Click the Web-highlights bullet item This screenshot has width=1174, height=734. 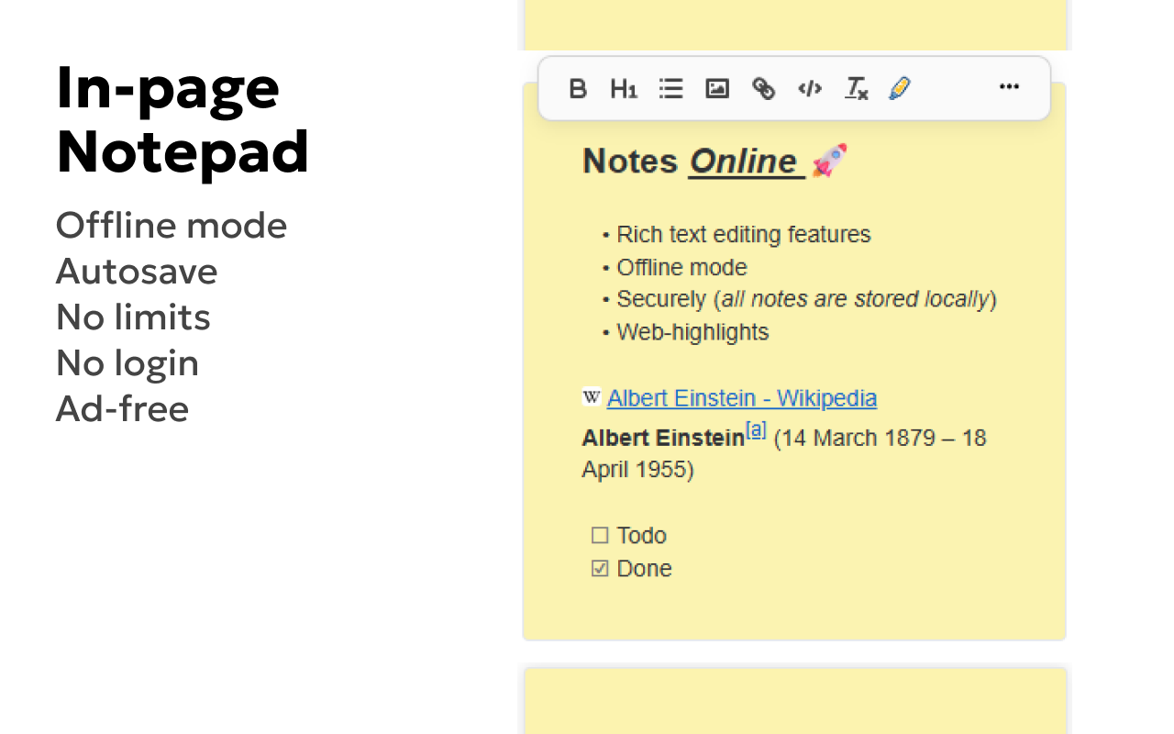pos(692,332)
